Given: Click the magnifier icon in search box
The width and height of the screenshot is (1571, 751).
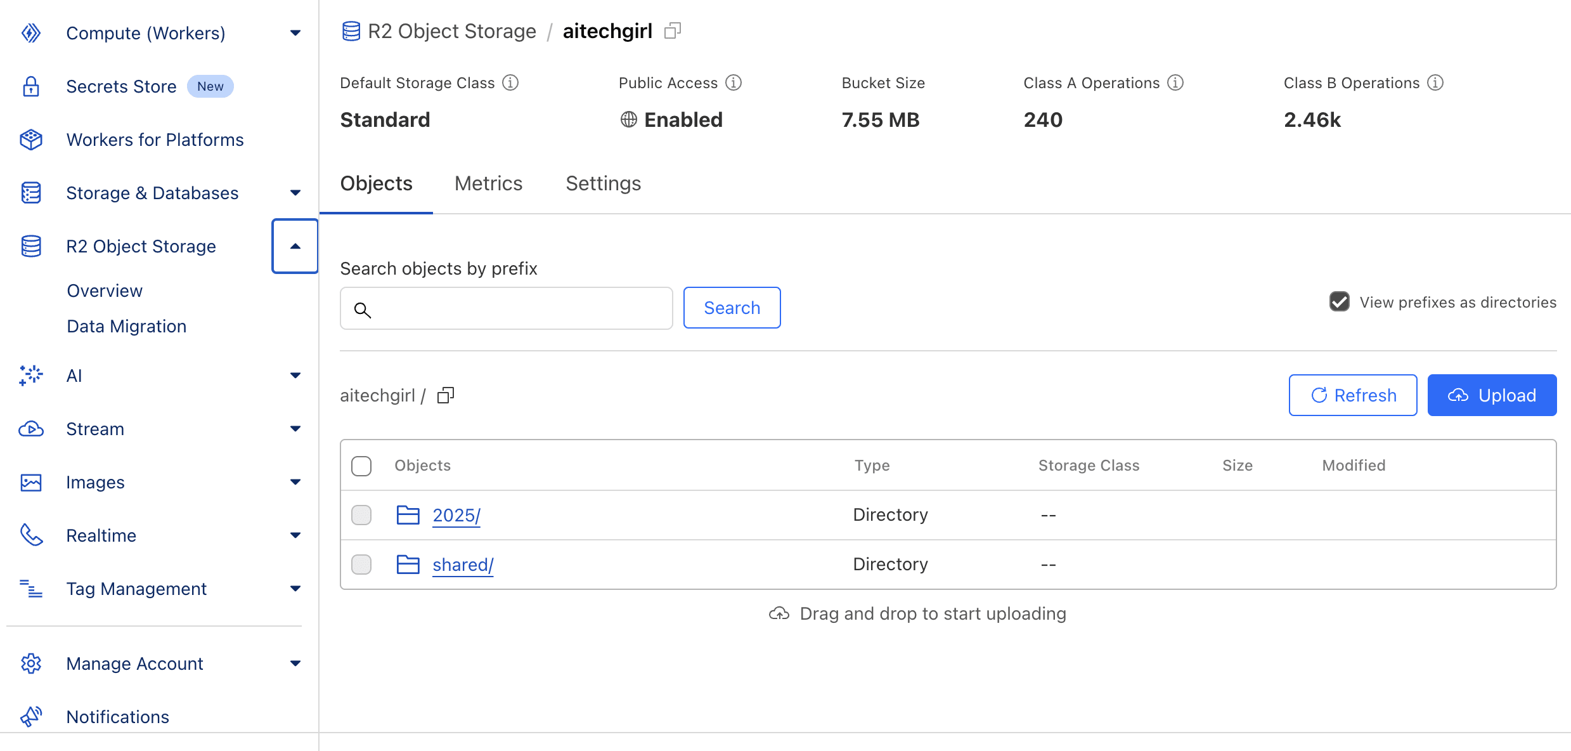Looking at the screenshot, I should point(363,310).
